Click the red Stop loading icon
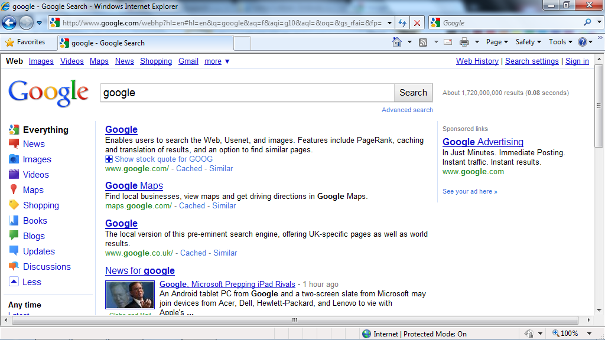 (417, 23)
